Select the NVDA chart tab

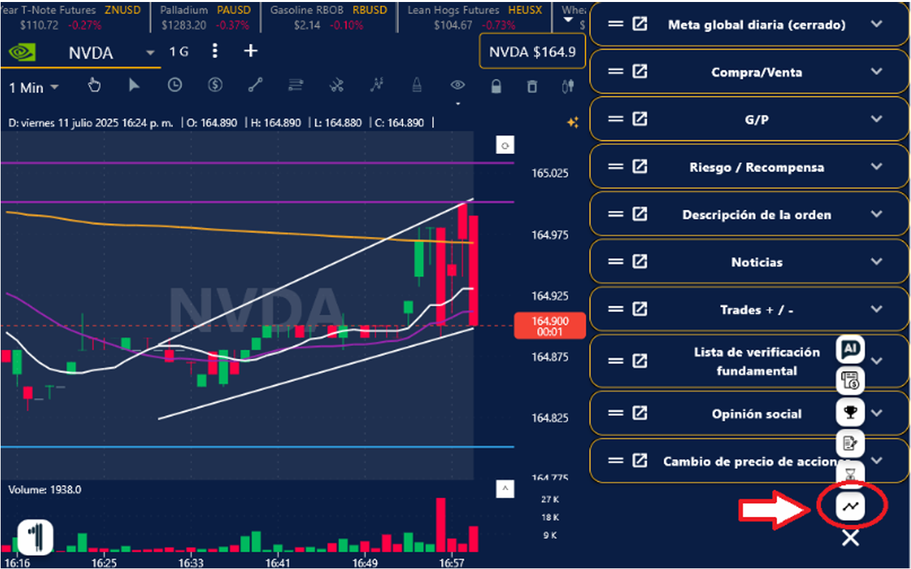coord(91,53)
